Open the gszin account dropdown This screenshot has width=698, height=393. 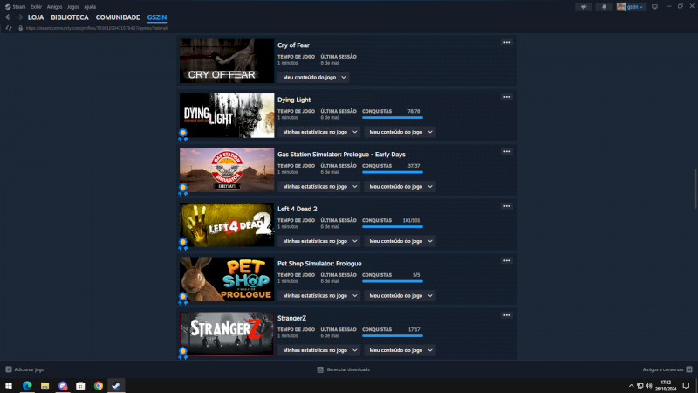coord(635,7)
